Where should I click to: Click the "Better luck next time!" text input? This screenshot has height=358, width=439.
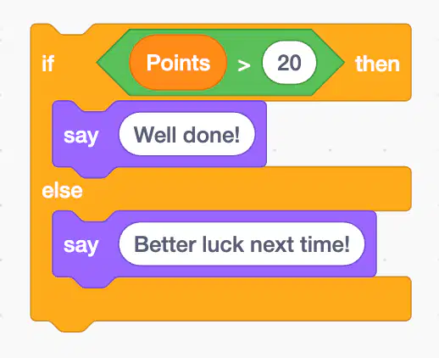click(242, 244)
